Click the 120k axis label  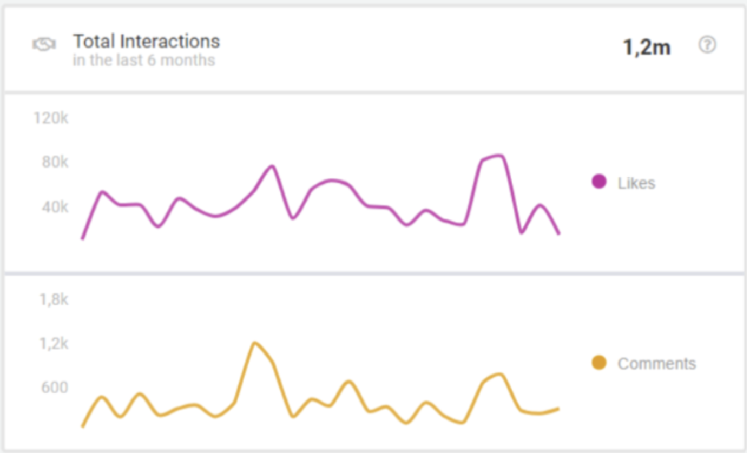(51, 118)
